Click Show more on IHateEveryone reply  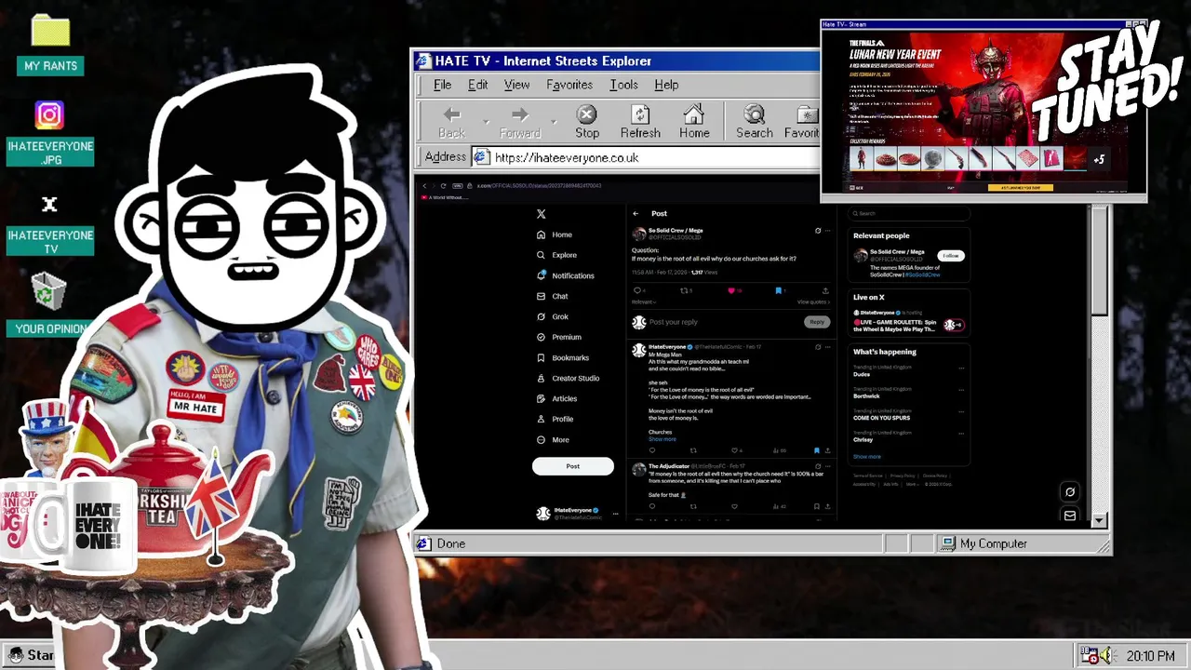click(x=662, y=439)
